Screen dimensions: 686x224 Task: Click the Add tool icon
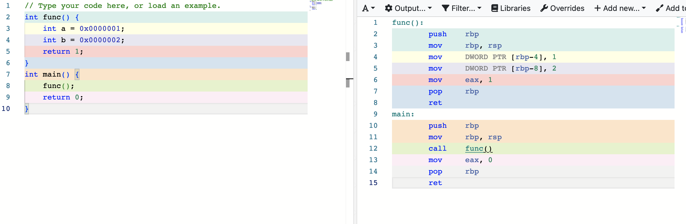[x=660, y=8]
